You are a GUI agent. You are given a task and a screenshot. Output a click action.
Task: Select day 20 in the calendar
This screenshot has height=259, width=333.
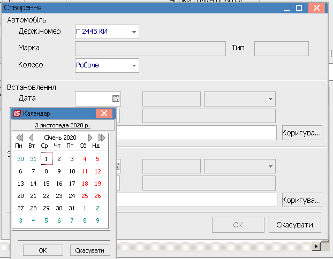tap(20, 196)
